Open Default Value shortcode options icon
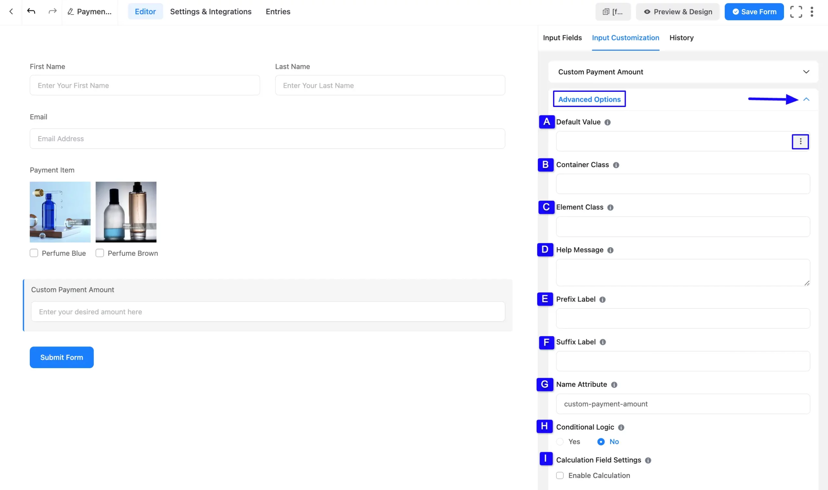828x490 pixels. click(800, 142)
